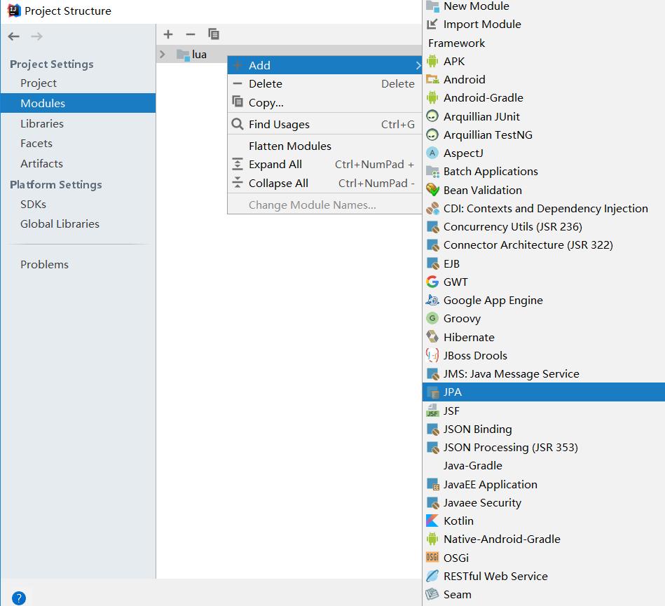Choose Copy... from the context menu

325,102
